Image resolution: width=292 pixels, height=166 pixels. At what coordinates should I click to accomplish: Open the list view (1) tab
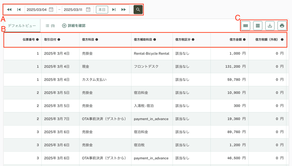pyautogui.click(x=50, y=26)
